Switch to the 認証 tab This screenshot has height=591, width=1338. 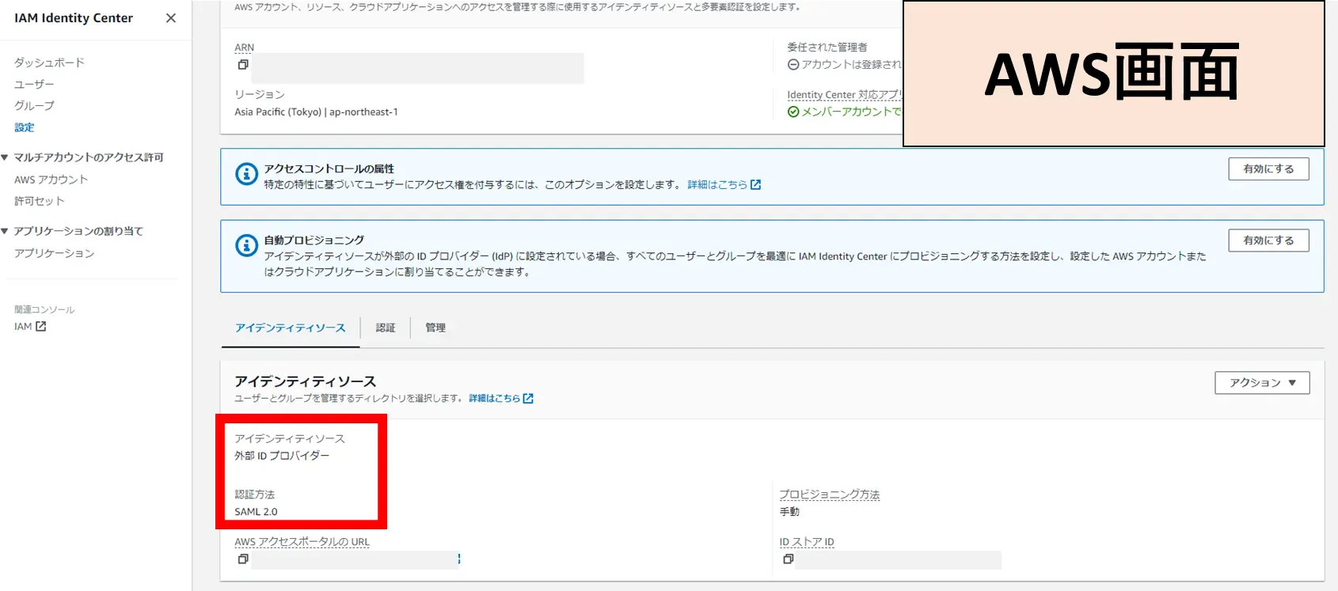coord(386,328)
